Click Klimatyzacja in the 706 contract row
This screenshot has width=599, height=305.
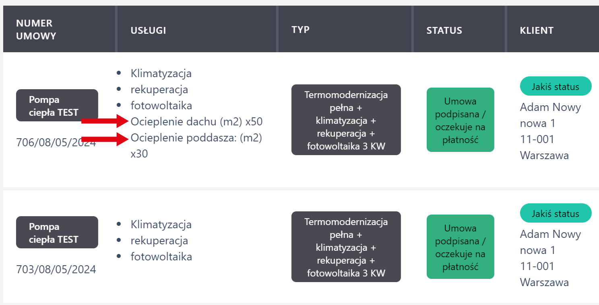coord(161,74)
